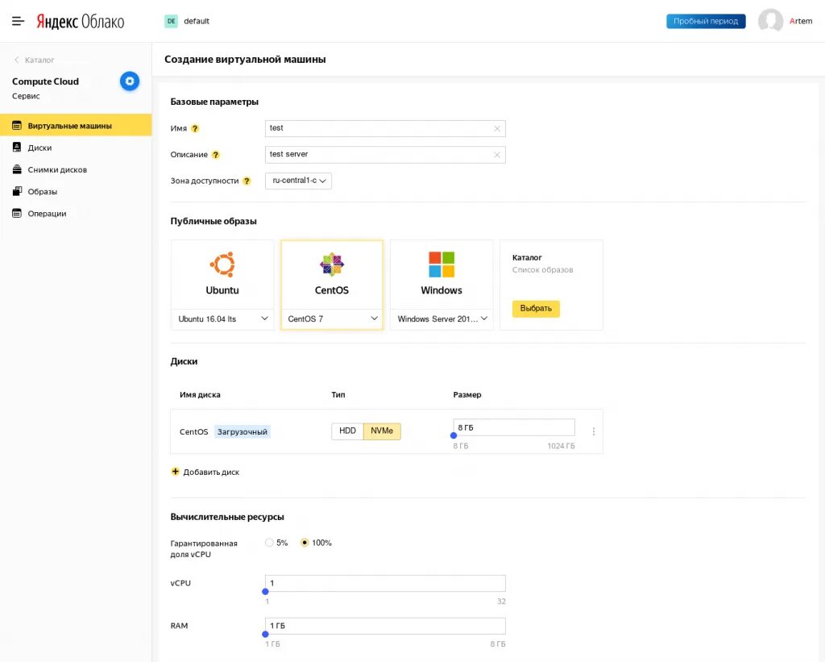
Task: Click the vCPU value input
Action: [x=385, y=583]
